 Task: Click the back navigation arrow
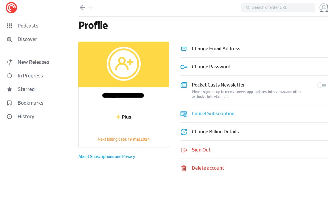(82, 8)
